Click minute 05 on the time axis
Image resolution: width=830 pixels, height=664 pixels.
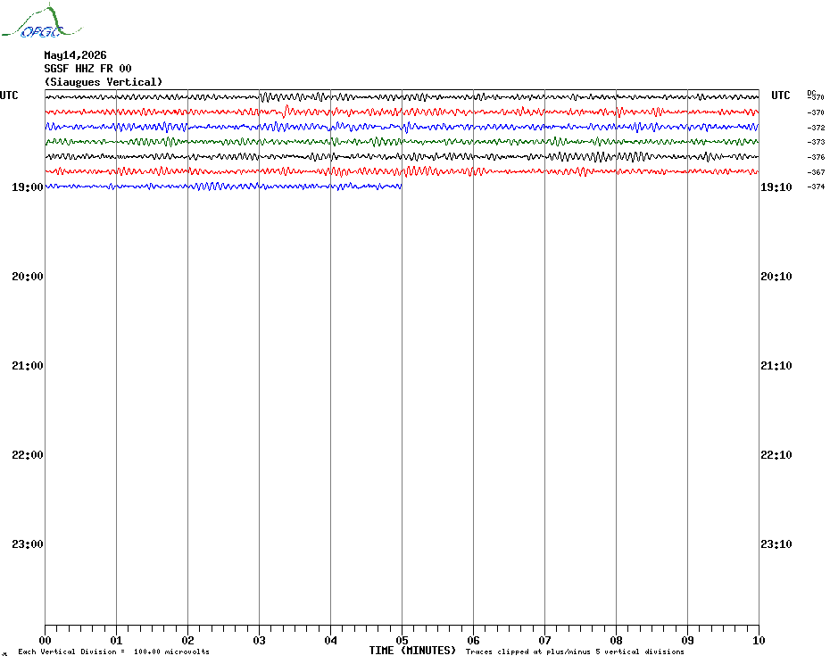tap(402, 640)
